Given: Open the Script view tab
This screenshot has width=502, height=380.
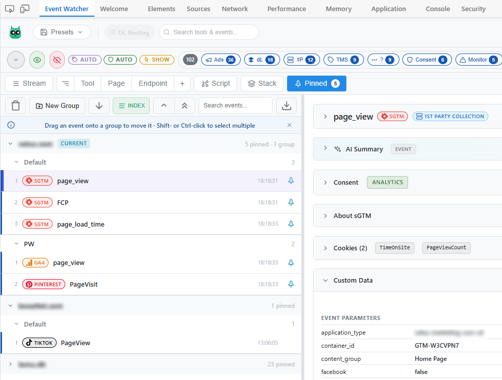Looking at the screenshot, I should 215,84.
